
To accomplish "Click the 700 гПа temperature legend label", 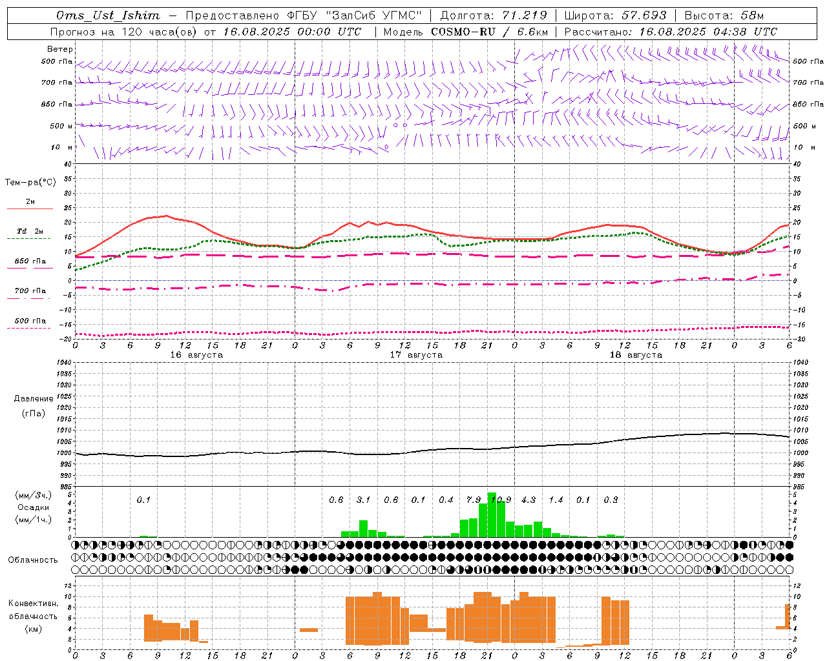I will pyautogui.click(x=30, y=290).
